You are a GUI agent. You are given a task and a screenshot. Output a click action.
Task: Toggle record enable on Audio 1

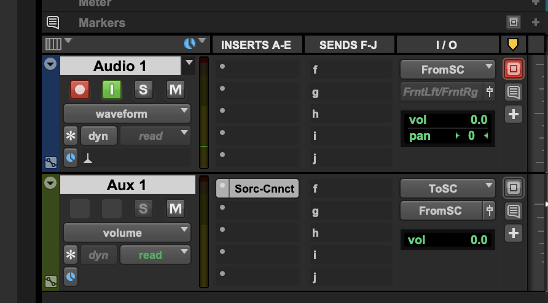pyautogui.click(x=80, y=90)
